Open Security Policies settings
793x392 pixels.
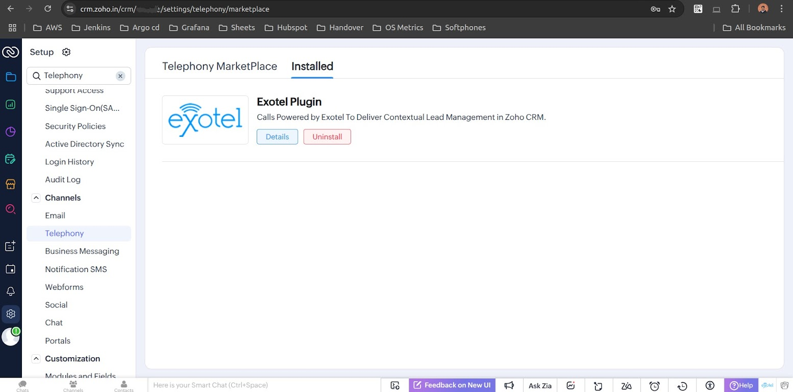[x=76, y=126]
